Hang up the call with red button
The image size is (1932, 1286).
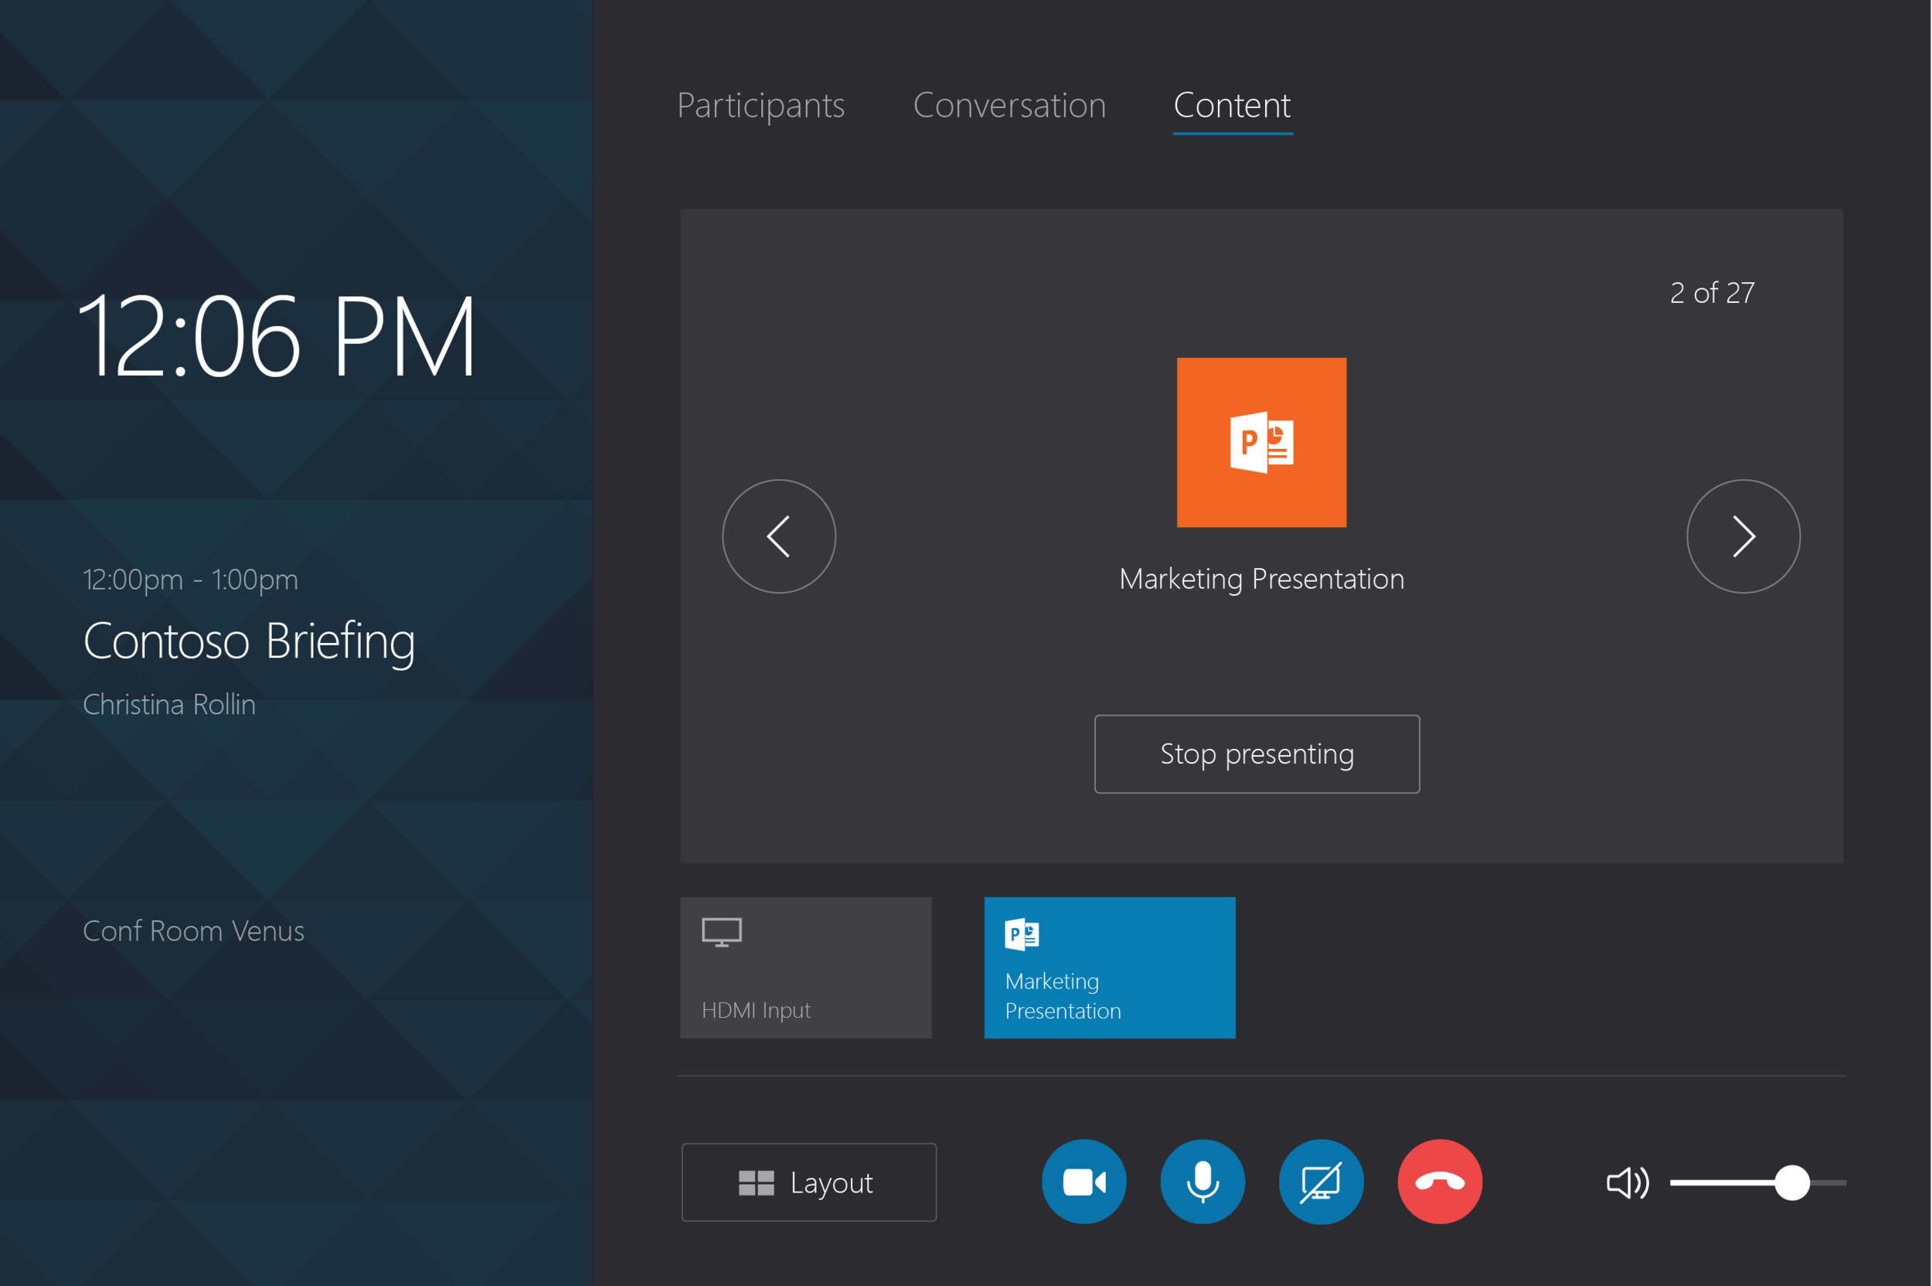click(1440, 1182)
